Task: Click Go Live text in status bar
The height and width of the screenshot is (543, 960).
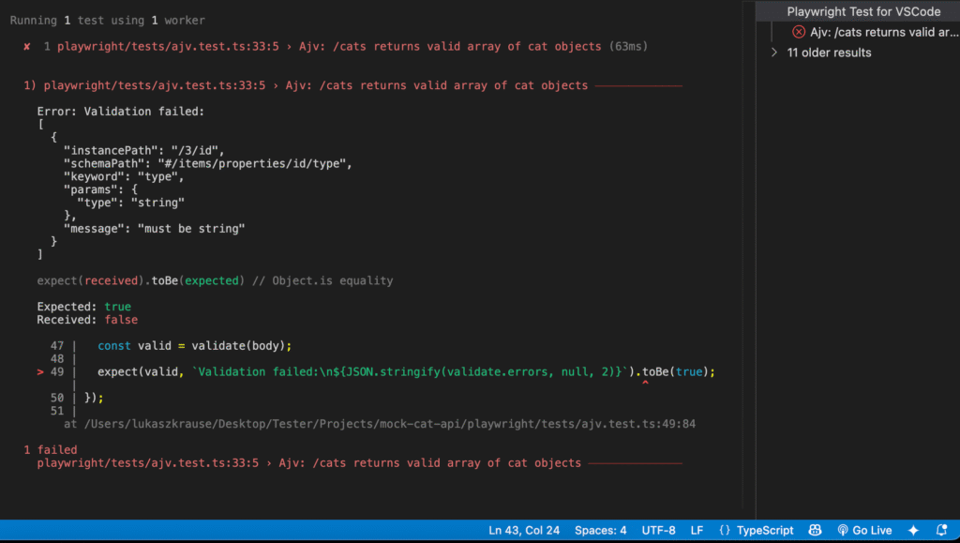Action: (872, 530)
